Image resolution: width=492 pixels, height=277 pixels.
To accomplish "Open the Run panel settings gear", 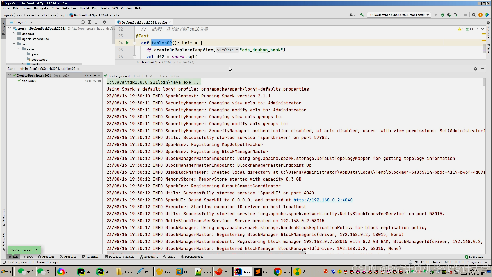I will click(475, 69).
